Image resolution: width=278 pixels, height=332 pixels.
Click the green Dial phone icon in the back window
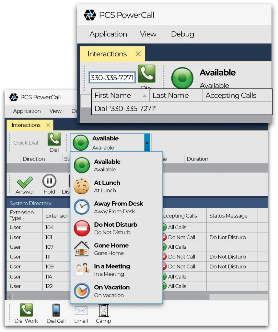click(x=54, y=139)
